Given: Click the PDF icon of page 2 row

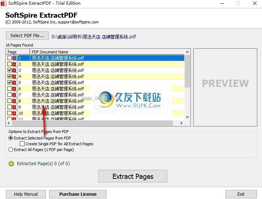Looking at the screenshot, I should coord(15,64).
